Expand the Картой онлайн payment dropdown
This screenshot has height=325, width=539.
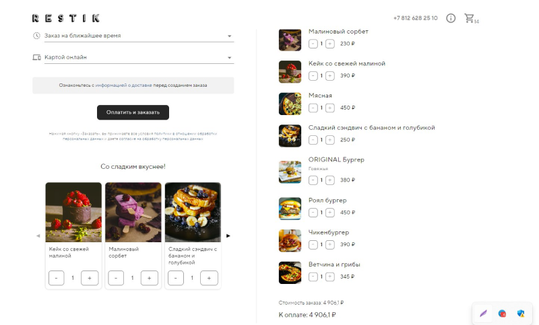pyautogui.click(x=139, y=57)
